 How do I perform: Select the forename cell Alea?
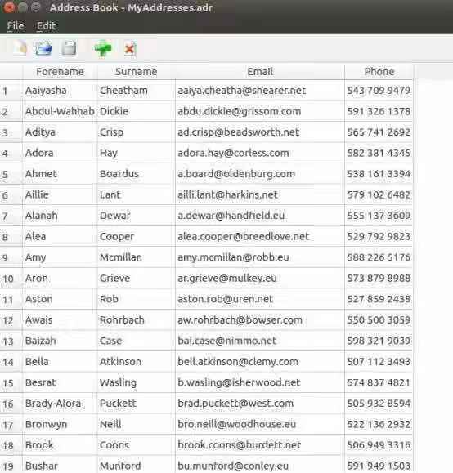point(60,236)
